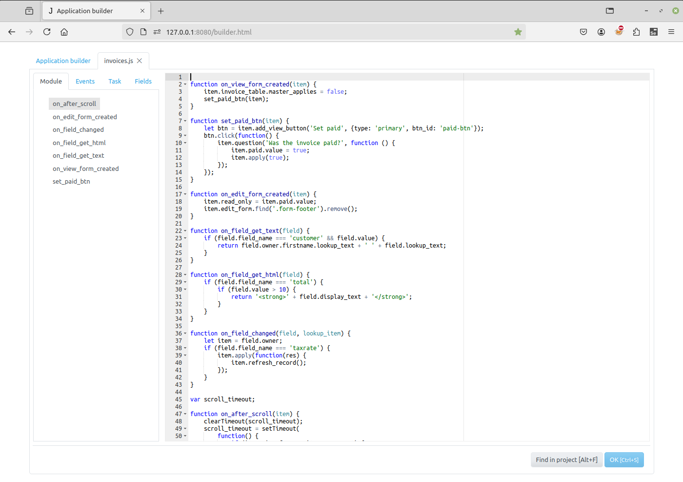Collapse code fold at line 47

[185, 414]
